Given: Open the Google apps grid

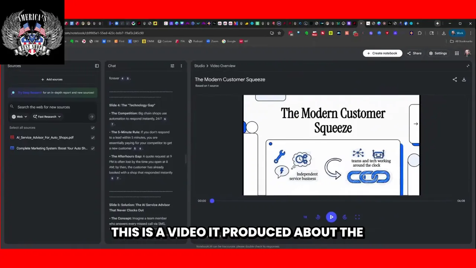Looking at the screenshot, I should tap(457, 53).
